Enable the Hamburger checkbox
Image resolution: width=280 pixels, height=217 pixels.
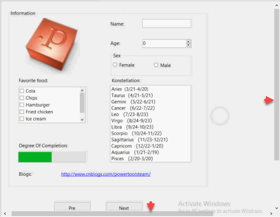coord(22,105)
